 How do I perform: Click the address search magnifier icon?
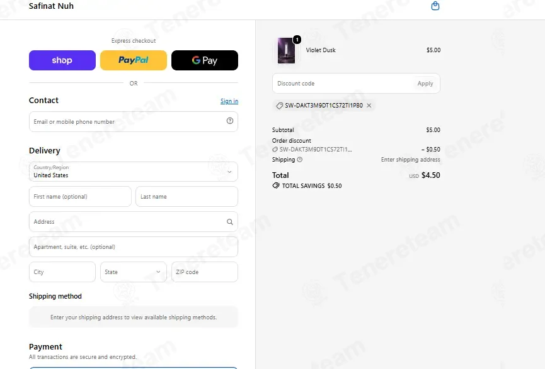230,222
